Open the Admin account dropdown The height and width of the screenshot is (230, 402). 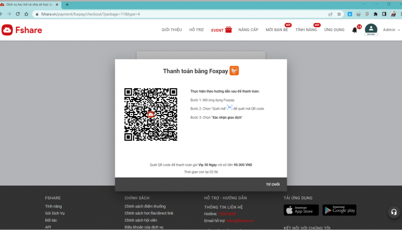tap(391, 29)
